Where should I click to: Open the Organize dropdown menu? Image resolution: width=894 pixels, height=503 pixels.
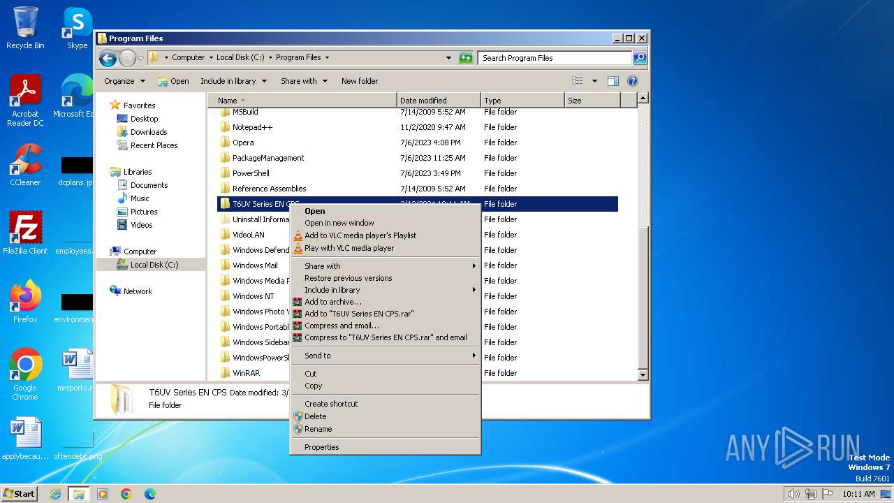[x=124, y=81]
